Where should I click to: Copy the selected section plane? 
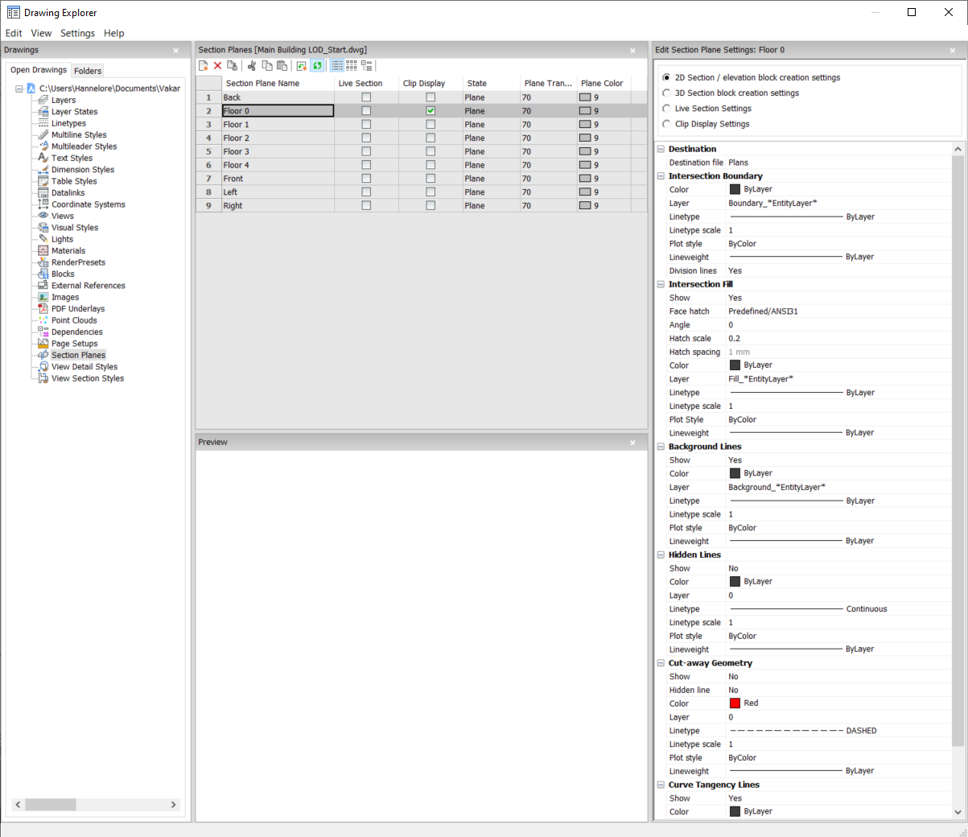[267, 65]
